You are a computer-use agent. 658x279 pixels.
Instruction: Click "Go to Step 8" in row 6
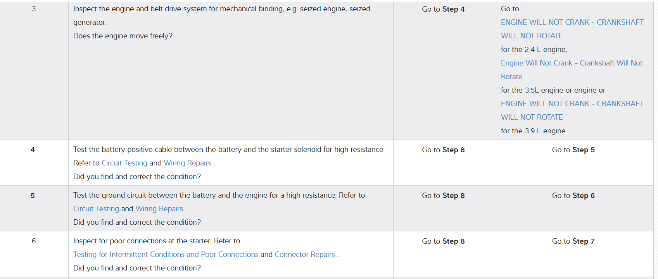[443, 241]
